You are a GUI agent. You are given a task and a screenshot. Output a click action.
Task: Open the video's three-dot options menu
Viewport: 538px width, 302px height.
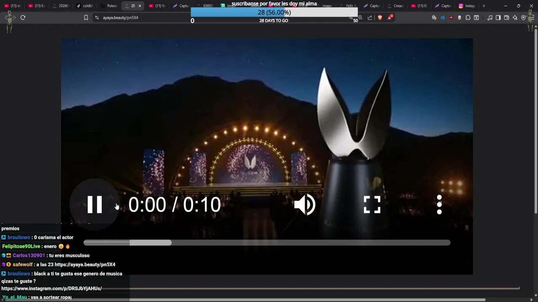[x=439, y=205]
